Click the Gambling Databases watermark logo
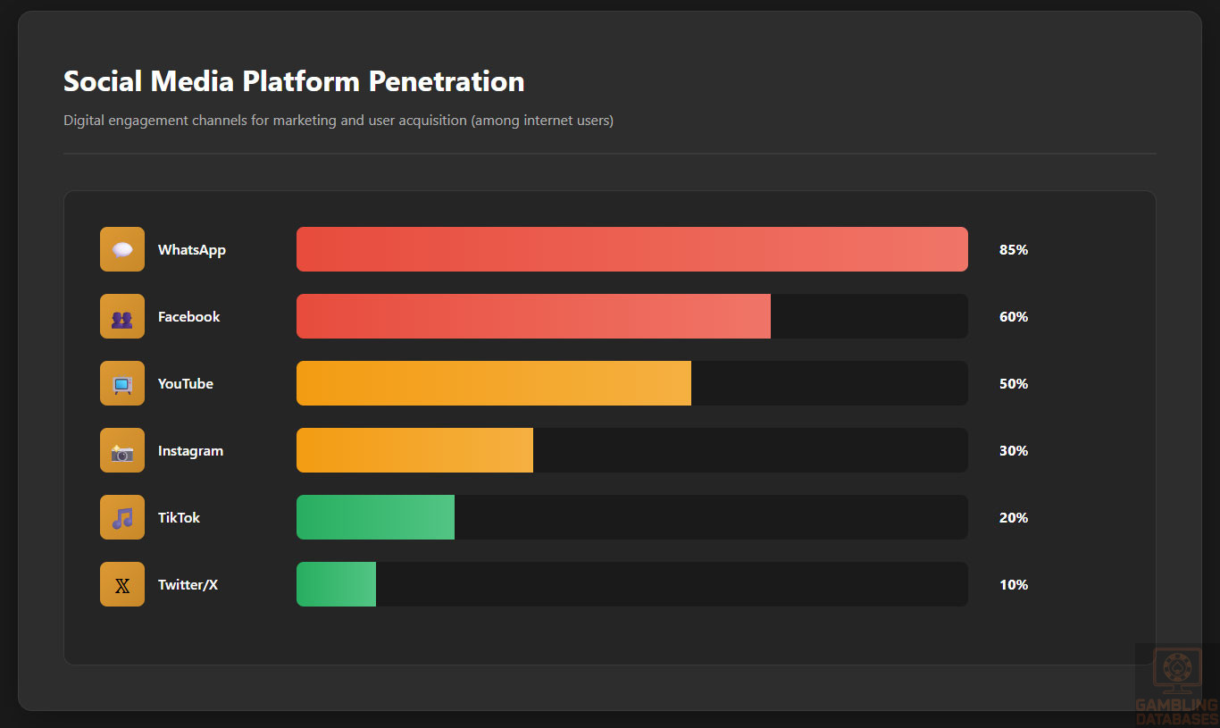This screenshot has height=728, width=1220. point(1176,685)
